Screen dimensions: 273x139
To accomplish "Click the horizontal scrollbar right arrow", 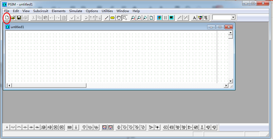I will coord(226,85).
